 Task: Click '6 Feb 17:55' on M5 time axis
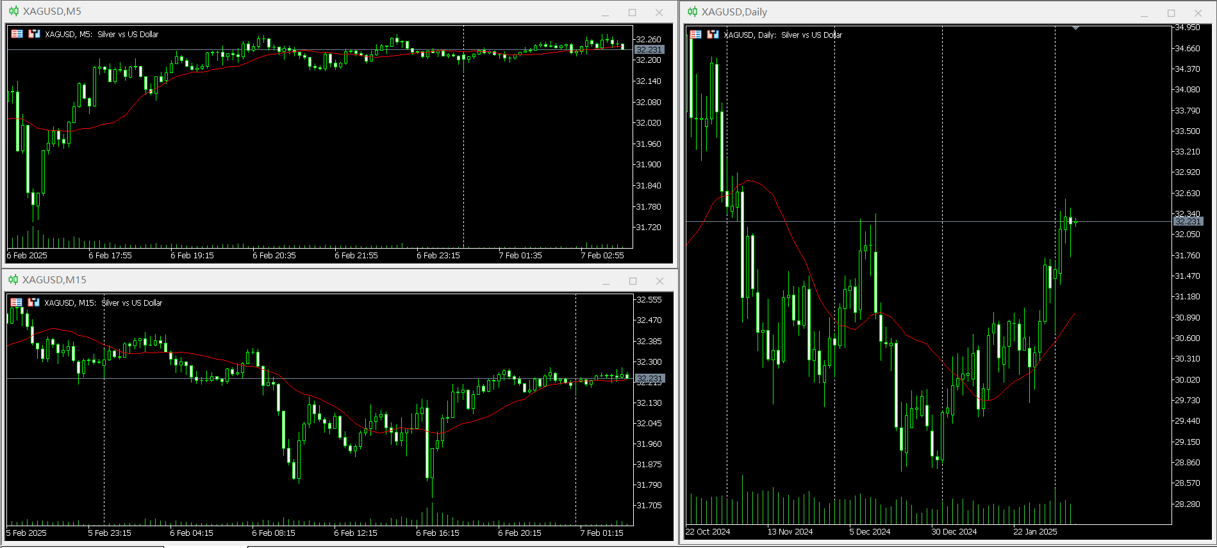coord(110,256)
